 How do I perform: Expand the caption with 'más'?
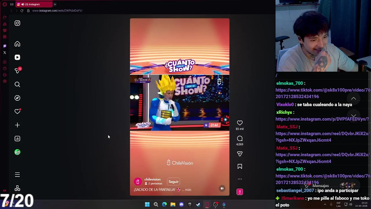188,190
